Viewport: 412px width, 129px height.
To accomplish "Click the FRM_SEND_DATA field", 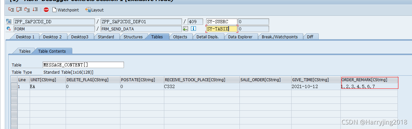I will [x=141, y=29].
